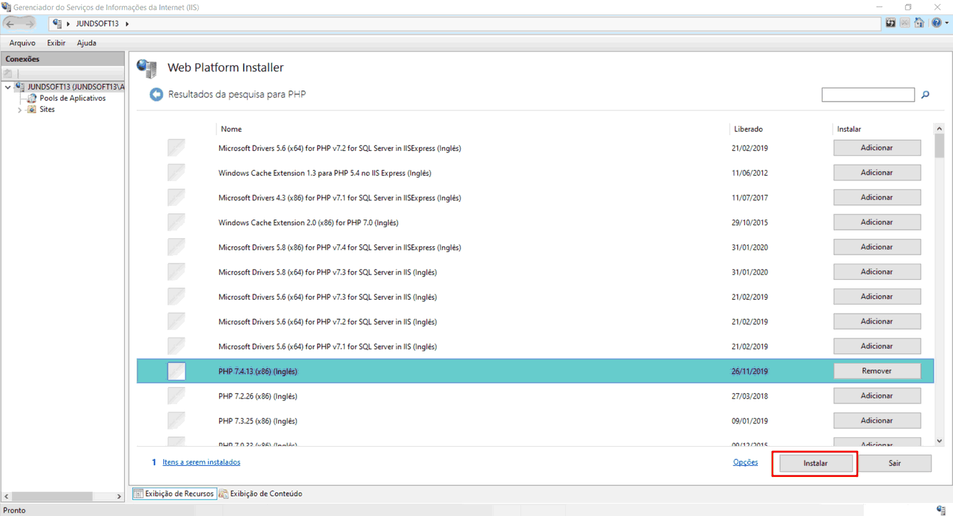Click product icon for PHP 7.2.26 (x86)
This screenshot has height=516, width=953.
(x=176, y=396)
